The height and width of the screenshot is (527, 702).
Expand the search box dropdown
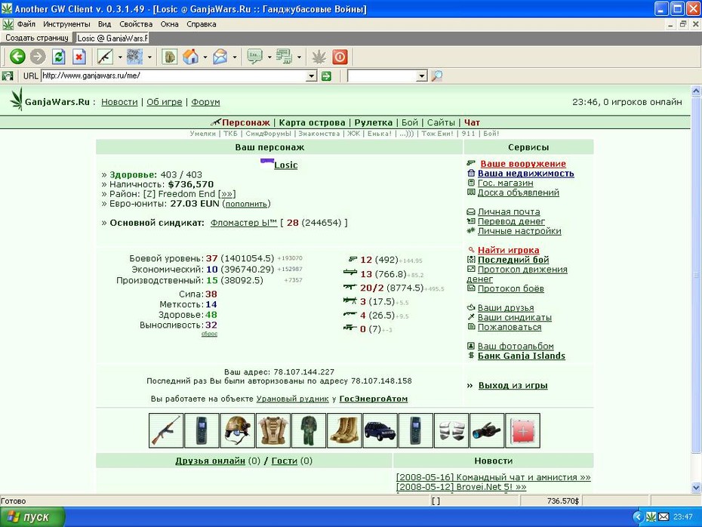point(422,76)
